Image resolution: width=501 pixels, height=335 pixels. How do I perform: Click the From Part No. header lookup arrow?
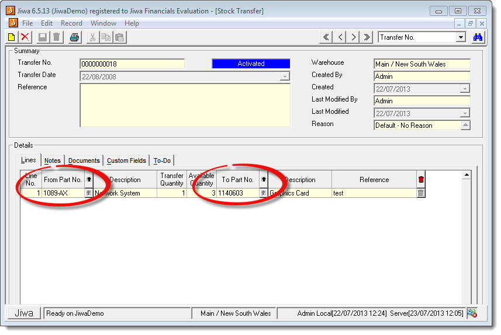[89, 180]
